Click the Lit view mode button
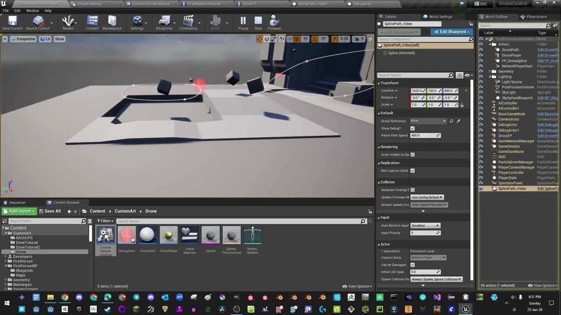Viewport: 561px width, 315px height. coord(46,39)
